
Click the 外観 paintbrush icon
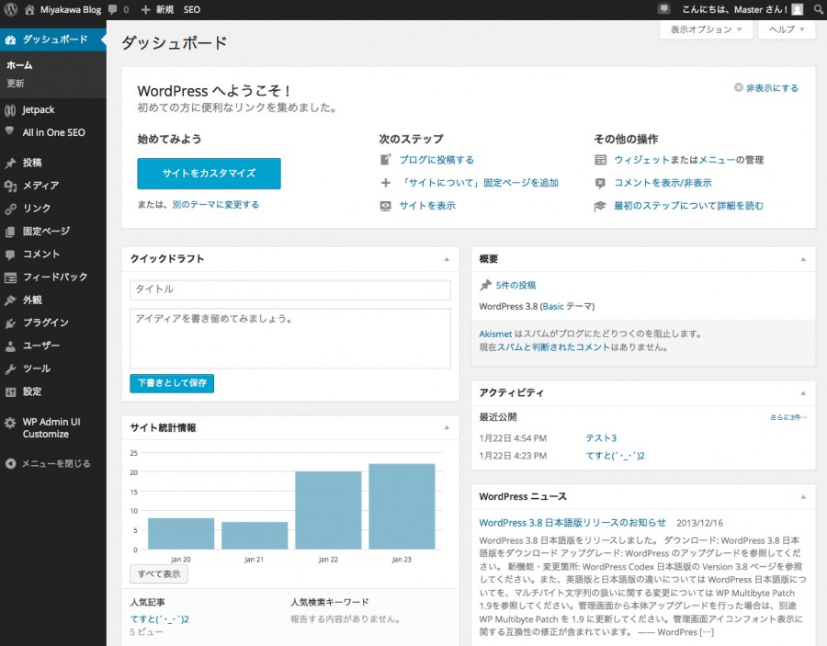point(10,300)
